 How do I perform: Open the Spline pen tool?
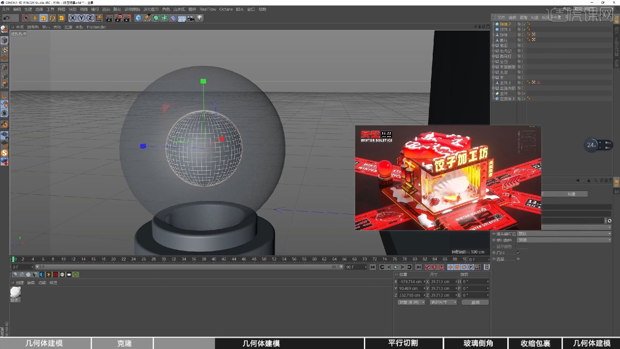[x=147, y=18]
